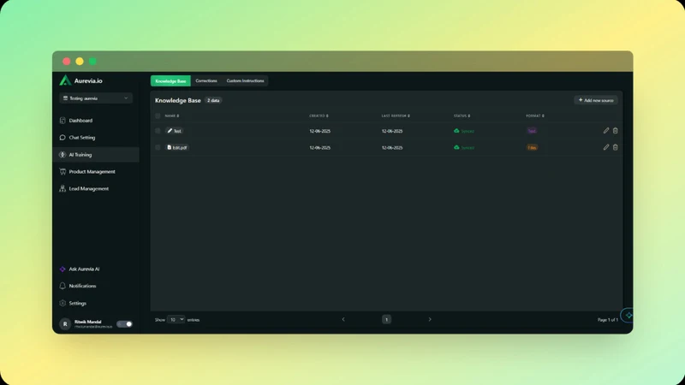The width and height of the screenshot is (685, 385).
Task: Click the file icon beside Edit.pdf name
Action: coord(169,147)
